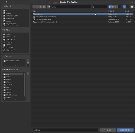Go back to previous folder
This screenshot has width=135, height=133.
[34, 7]
